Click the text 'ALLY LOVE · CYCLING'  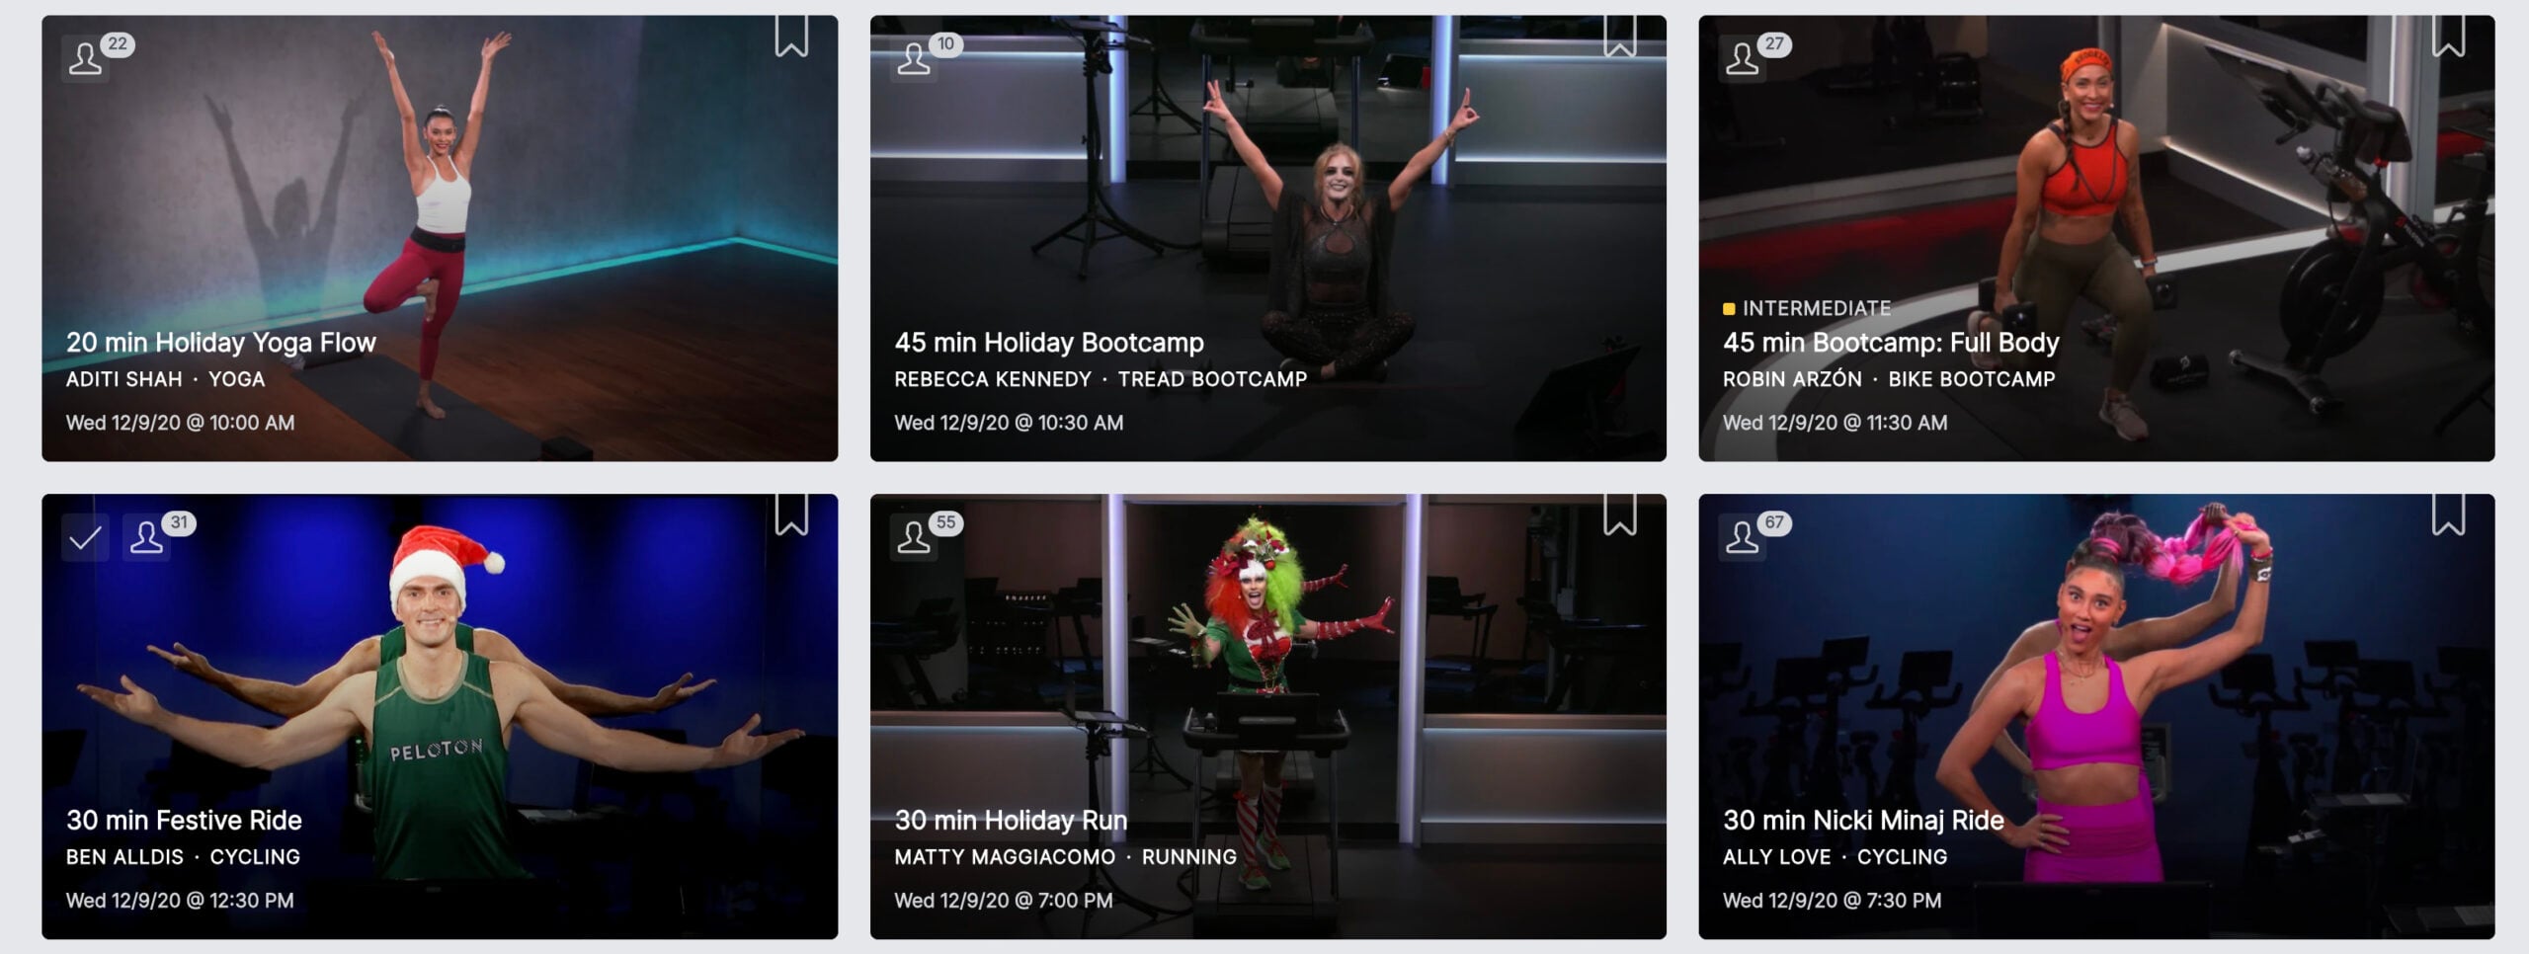pos(1835,857)
